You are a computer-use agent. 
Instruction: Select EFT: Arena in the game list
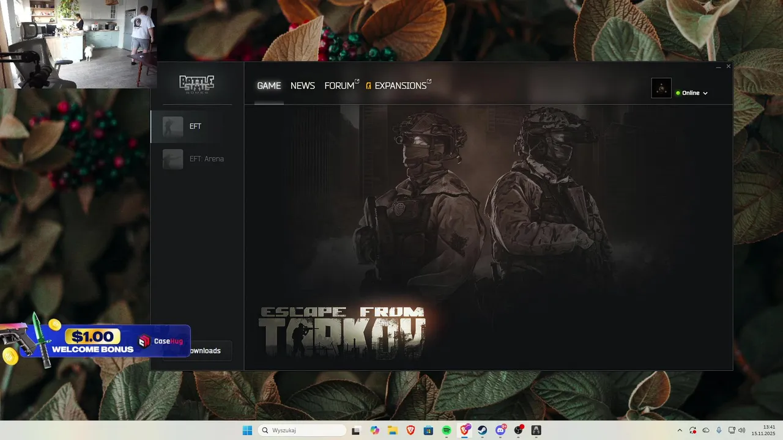coord(197,159)
